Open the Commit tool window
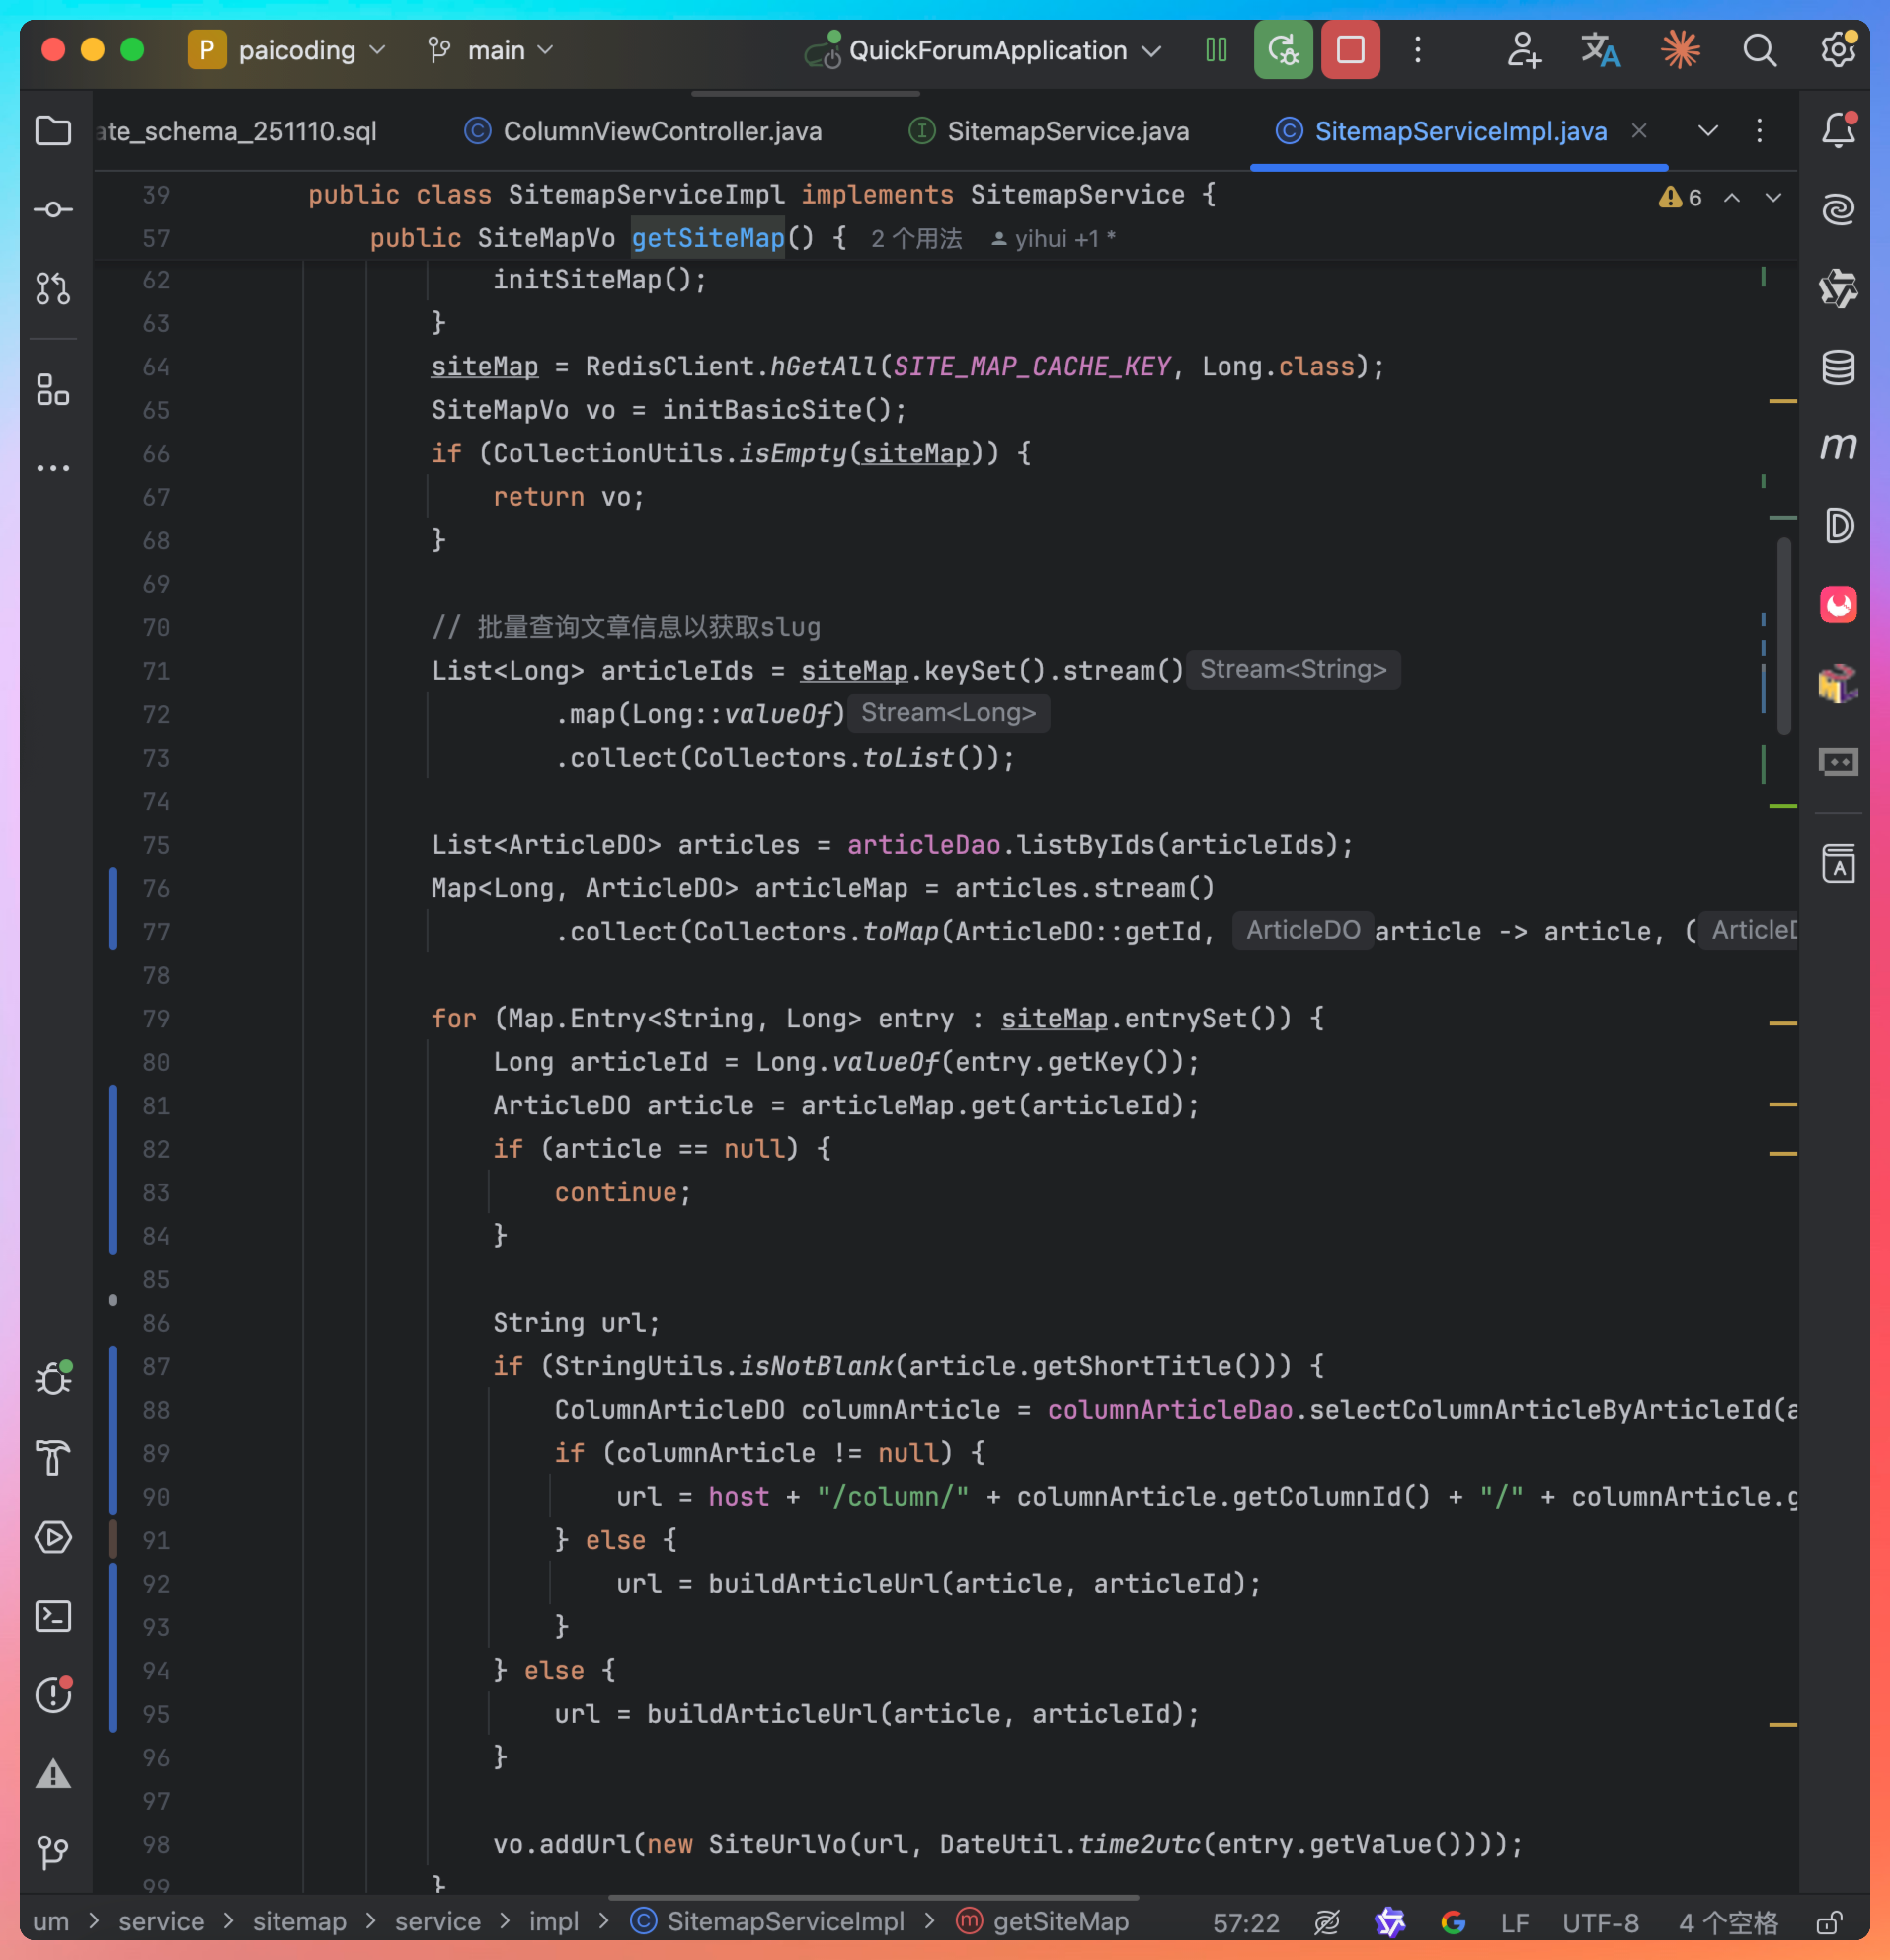The image size is (1890, 1960). (x=53, y=210)
